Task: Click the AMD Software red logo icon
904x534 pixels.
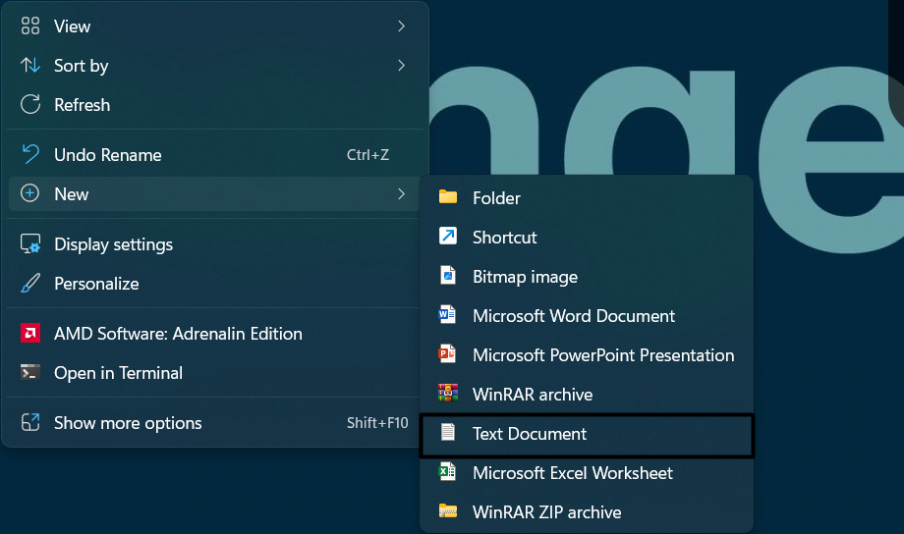Action: tap(30, 334)
